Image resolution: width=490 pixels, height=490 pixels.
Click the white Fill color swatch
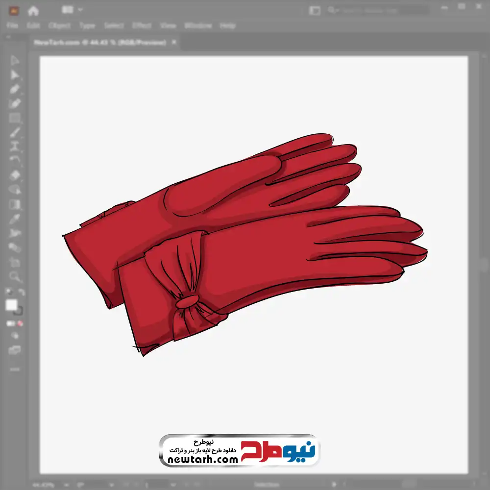coord(12,305)
